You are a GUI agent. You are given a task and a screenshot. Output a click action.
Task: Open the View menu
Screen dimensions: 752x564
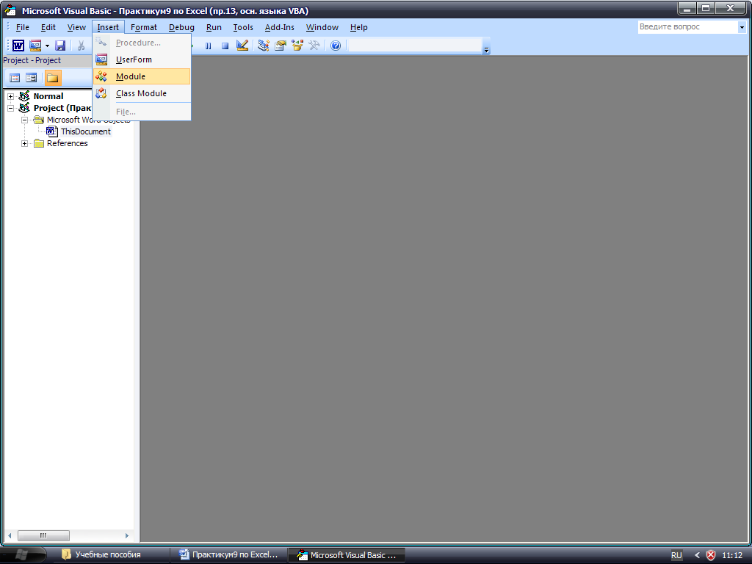click(76, 27)
